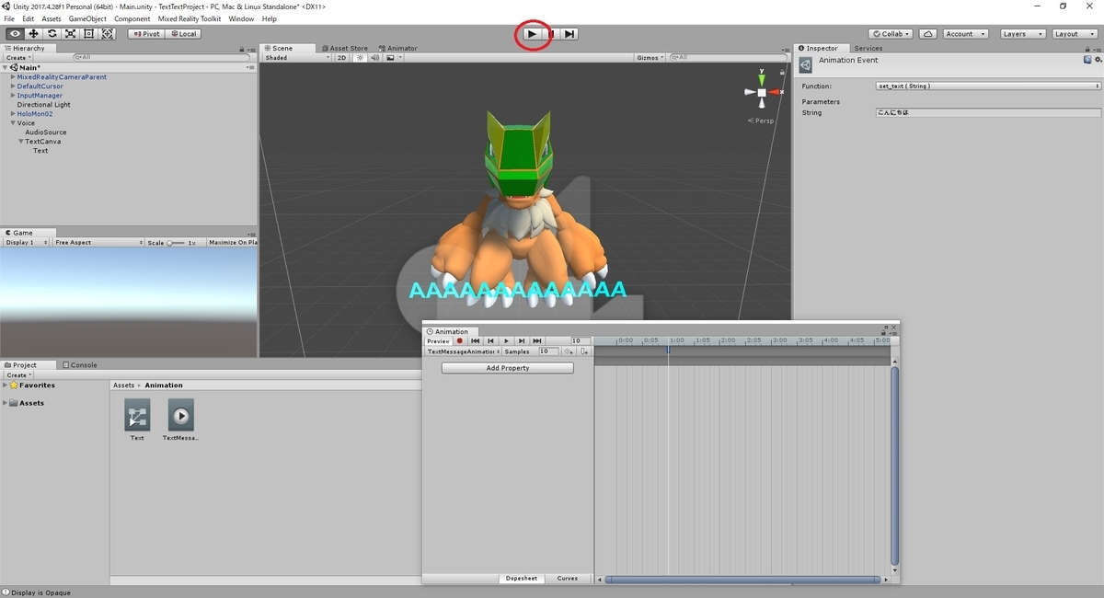The image size is (1104, 598).
Task: Toggle 2D view in Scene
Action: coord(342,58)
